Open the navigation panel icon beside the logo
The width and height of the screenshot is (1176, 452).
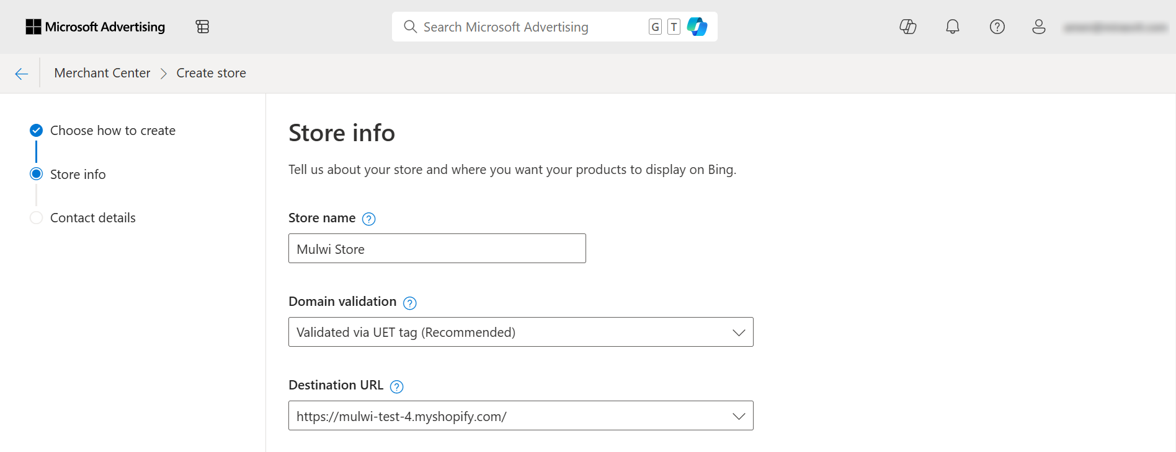[202, 27]
